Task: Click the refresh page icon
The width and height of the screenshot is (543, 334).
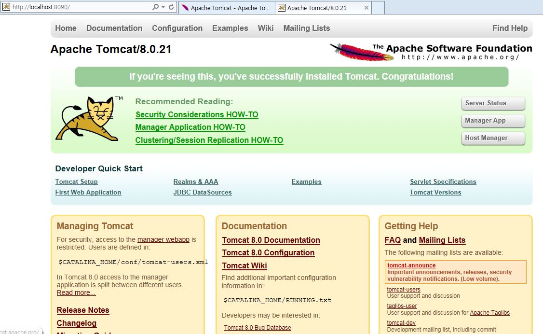Action: 171,7
